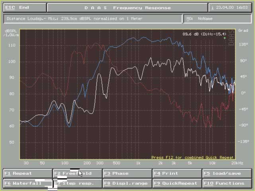Start F9 QuickRepeat measurement

coord(177,183)
